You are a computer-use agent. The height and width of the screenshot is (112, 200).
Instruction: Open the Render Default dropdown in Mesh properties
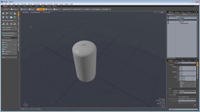[x=187, y=91]
